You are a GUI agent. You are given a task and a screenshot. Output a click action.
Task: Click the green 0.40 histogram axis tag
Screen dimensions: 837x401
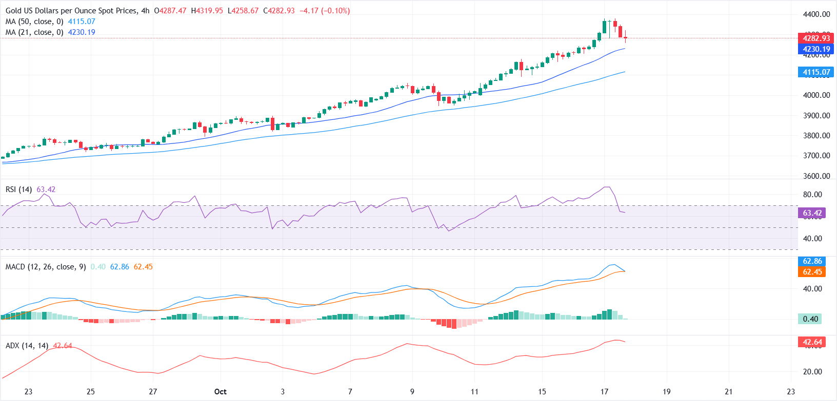coord(810,319)
